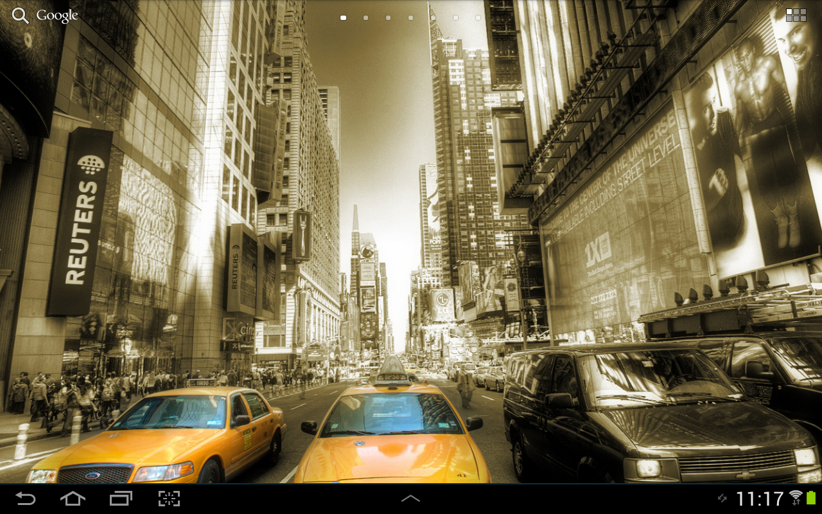Select the fourth (middle) page indicator dot

(x=411, y=18)
